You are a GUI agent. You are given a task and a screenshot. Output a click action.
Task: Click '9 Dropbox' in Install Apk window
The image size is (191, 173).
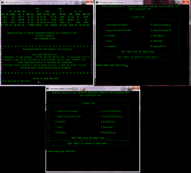pyautogui.click(x=111, y=46)
